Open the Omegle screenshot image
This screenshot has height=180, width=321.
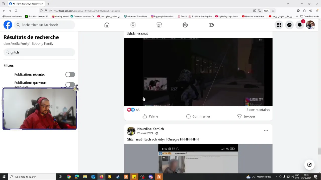(x=198, y=159)
